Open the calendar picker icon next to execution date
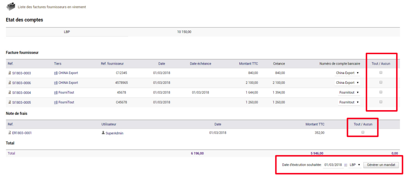The height and width of the screenshot is (177, 407). pos(346,165)
